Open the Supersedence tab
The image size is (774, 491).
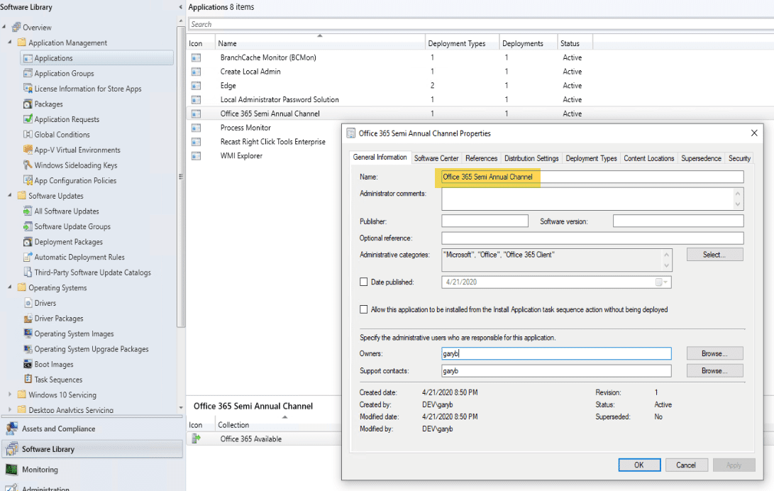(701, 158)
